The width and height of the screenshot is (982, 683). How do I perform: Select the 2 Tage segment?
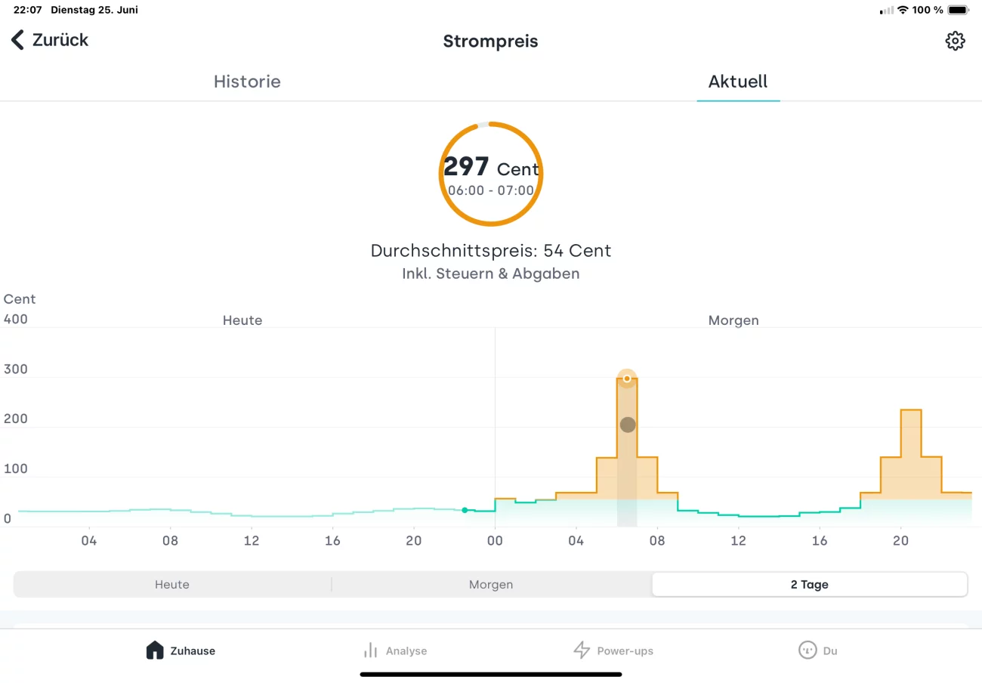pyautogui.click(x=809, y=585)
